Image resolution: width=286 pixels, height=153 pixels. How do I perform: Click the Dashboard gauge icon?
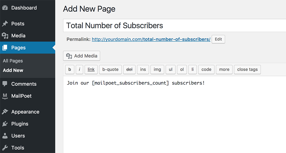(5, 8)
